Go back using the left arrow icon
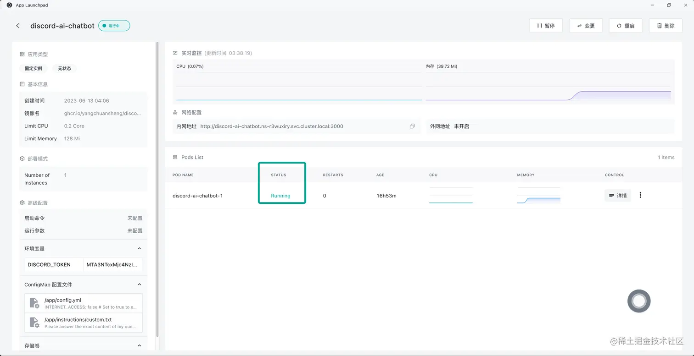694x356 pixels. tap(18, 26)
